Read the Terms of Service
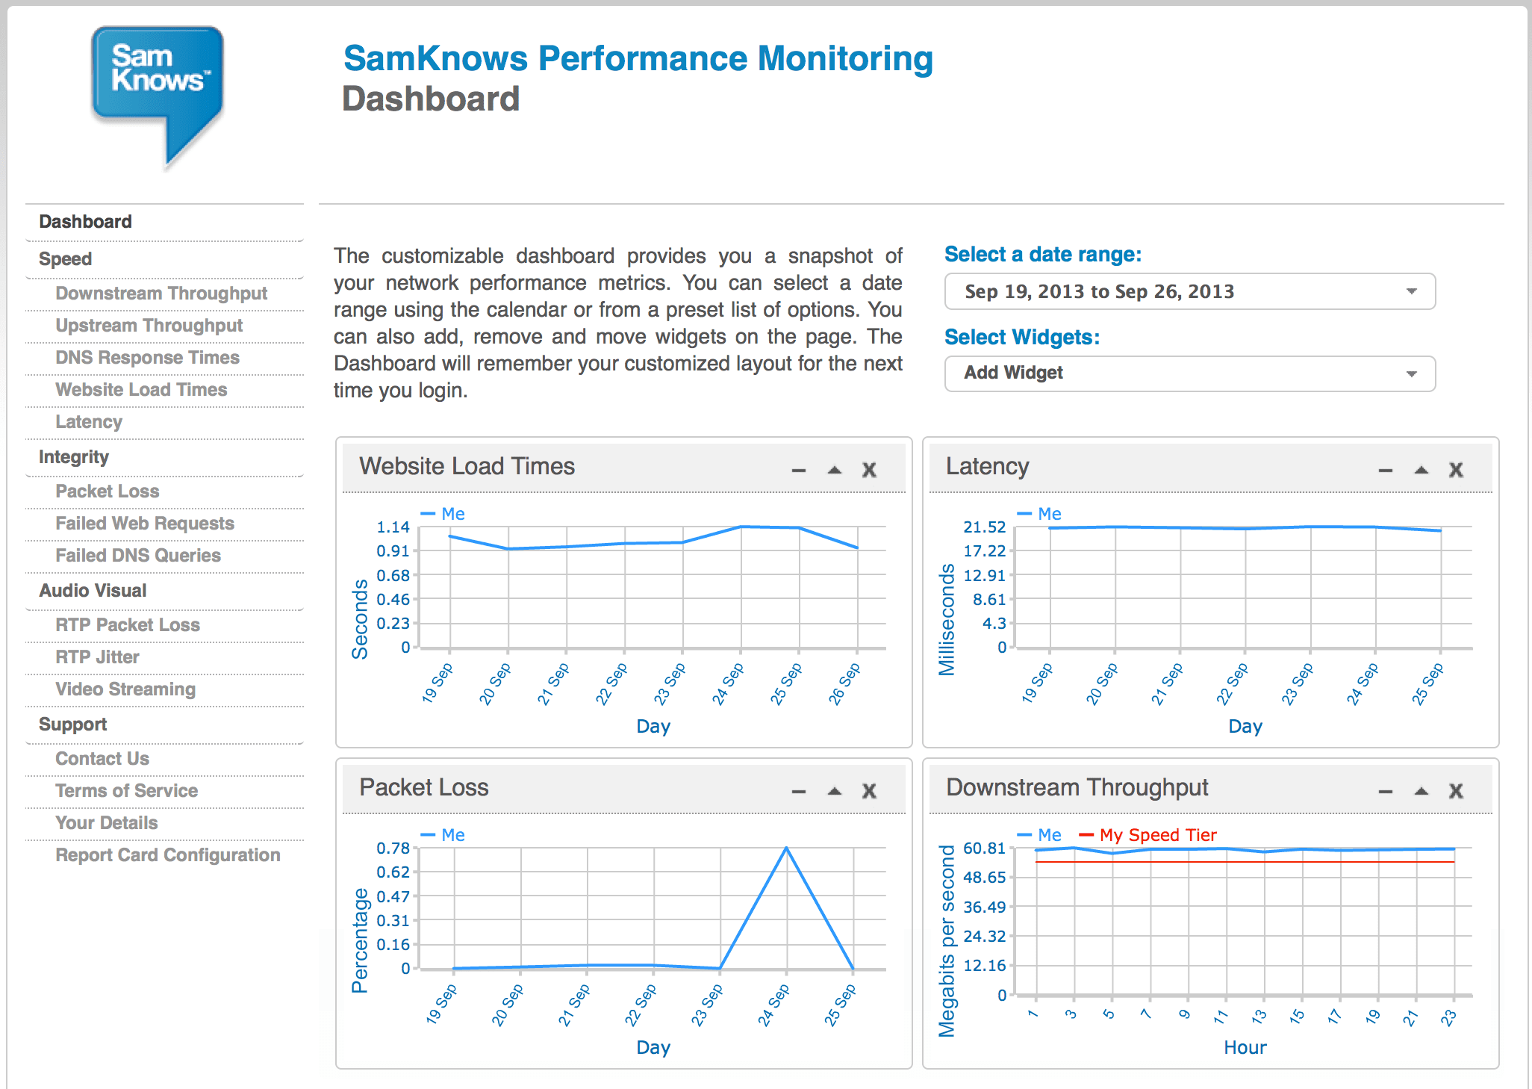Image resolution: width=1532 pixels, height=1089 pixels. [127, 791]
